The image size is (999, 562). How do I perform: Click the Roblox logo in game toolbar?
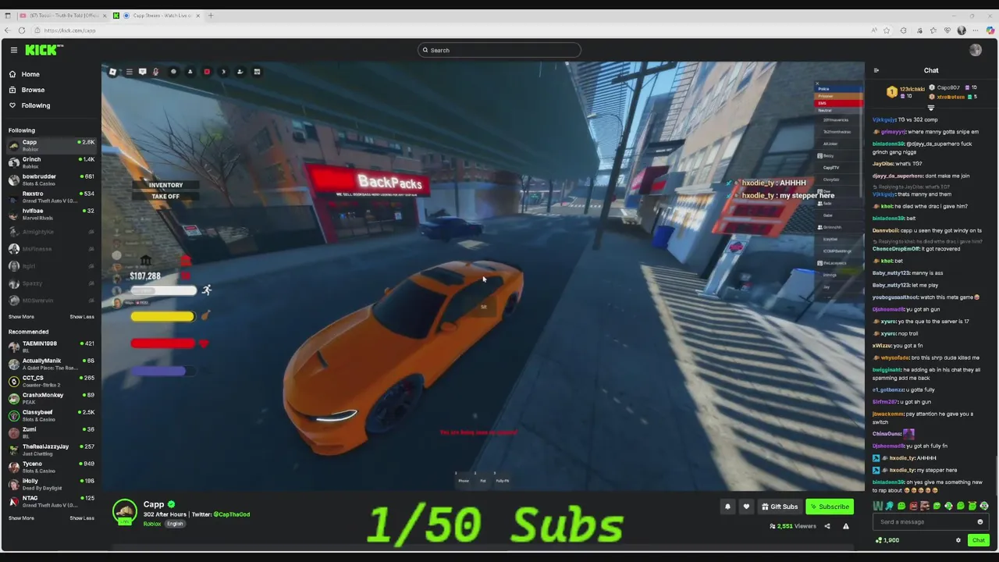(x=112, y=72)
